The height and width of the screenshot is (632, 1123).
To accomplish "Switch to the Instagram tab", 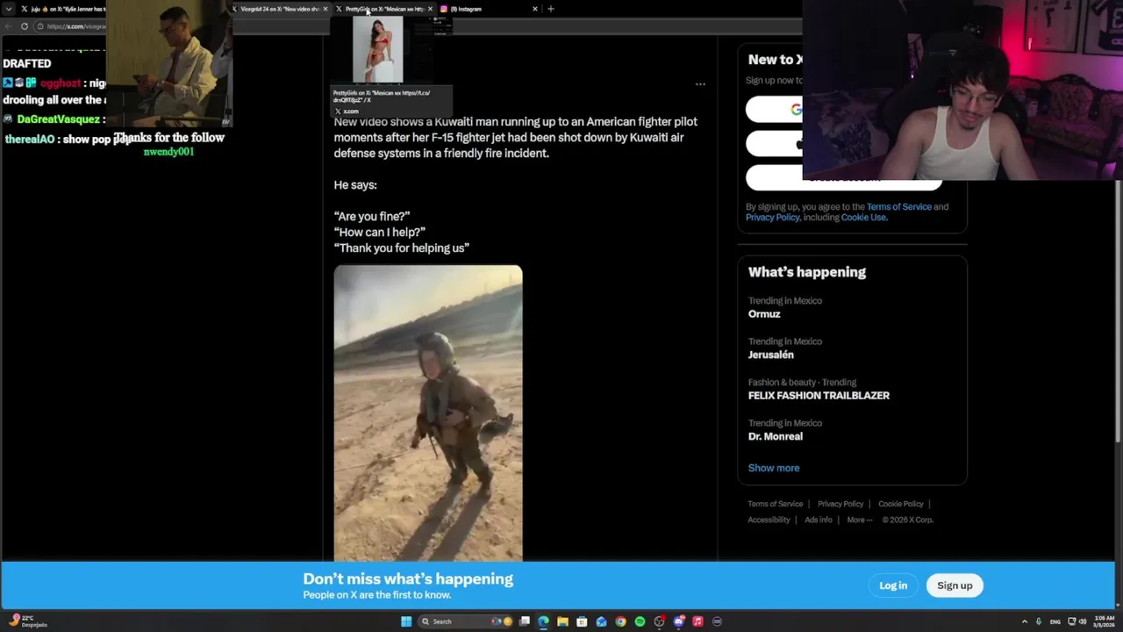I will 489,9.
